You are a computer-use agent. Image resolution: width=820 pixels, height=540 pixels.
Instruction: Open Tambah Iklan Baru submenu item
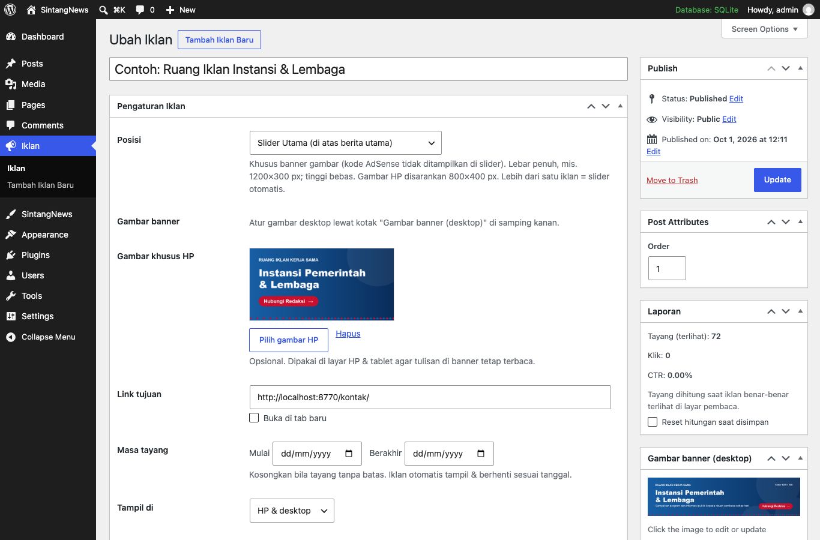click(40, 185)
